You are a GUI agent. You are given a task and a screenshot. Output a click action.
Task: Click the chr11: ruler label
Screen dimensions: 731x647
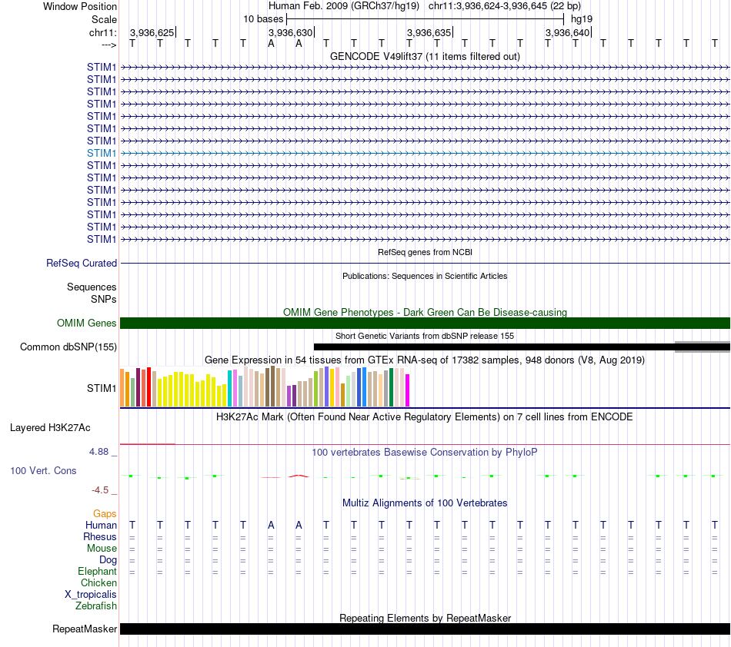[x=102, y=32]
